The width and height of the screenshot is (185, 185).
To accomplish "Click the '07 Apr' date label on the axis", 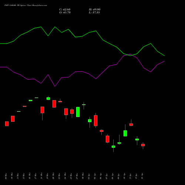I will [107, 176].
